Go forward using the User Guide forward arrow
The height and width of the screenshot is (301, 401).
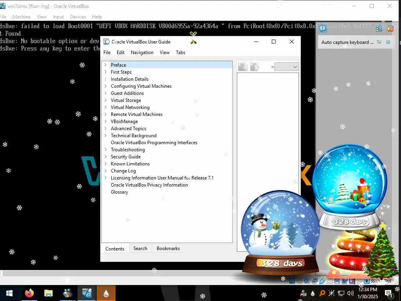(255, 67)
